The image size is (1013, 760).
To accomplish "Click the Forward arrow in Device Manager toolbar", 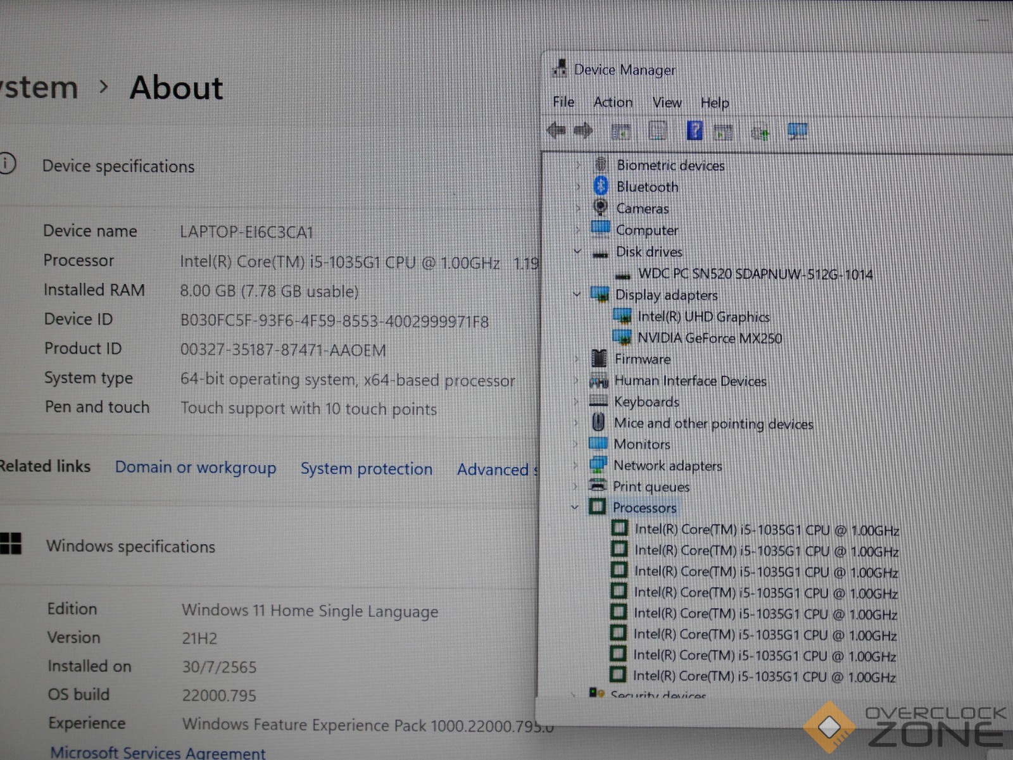I will click(583, 131).
